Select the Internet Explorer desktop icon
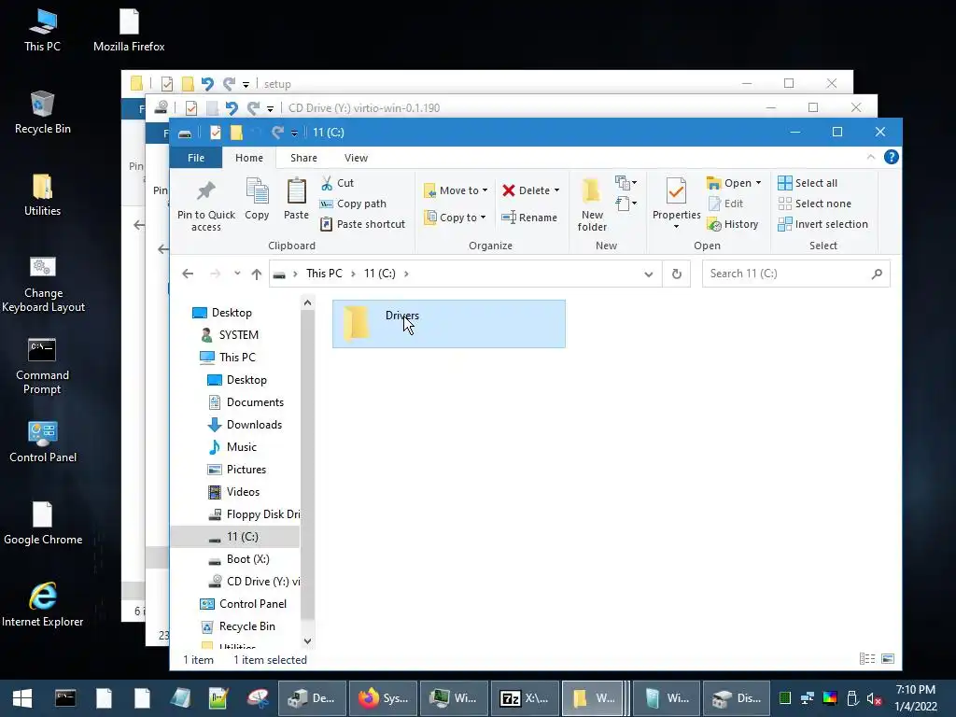956x717 pixels. coord(43,605)
